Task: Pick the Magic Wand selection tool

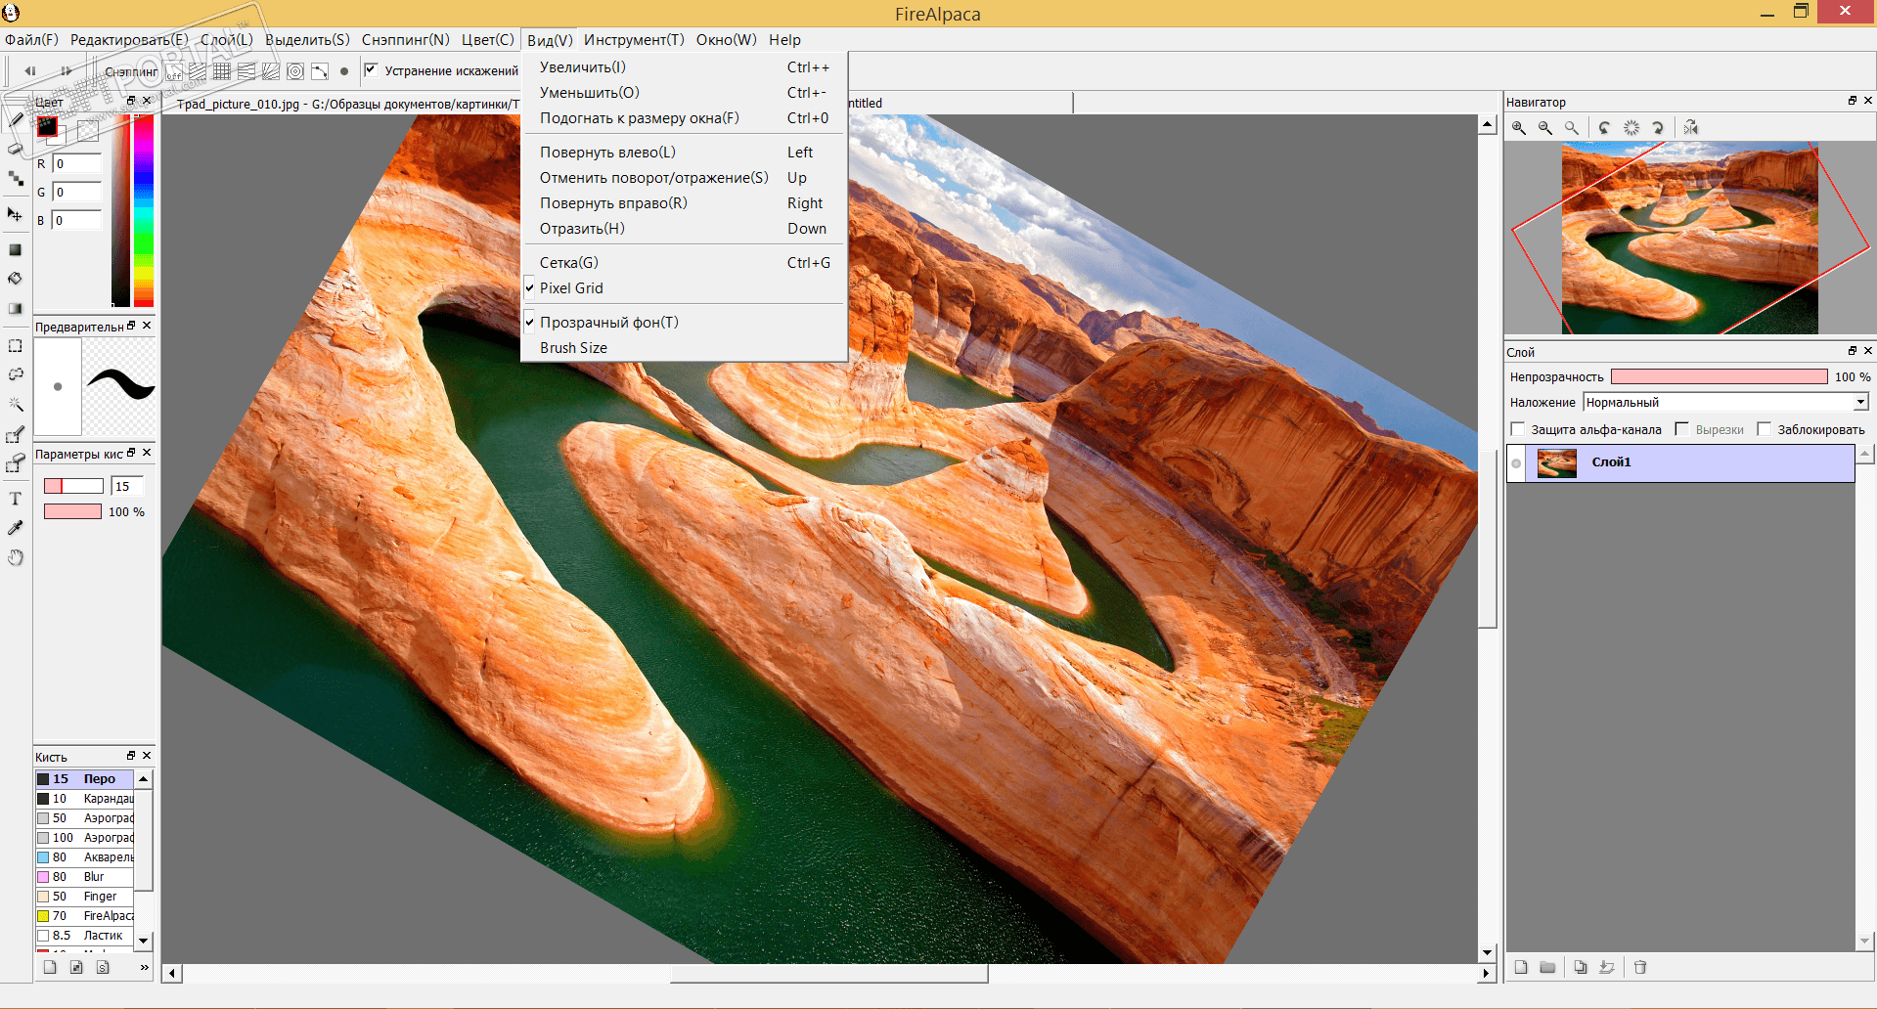Action: (16, 404)
